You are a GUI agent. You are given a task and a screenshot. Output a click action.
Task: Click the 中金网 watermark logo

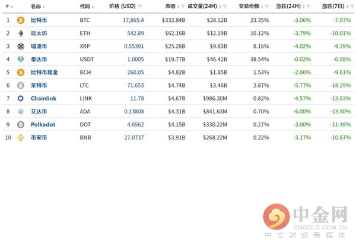306,221
